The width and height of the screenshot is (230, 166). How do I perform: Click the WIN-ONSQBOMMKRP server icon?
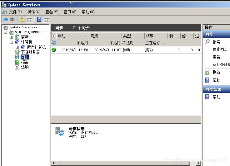tap(11, 32)
